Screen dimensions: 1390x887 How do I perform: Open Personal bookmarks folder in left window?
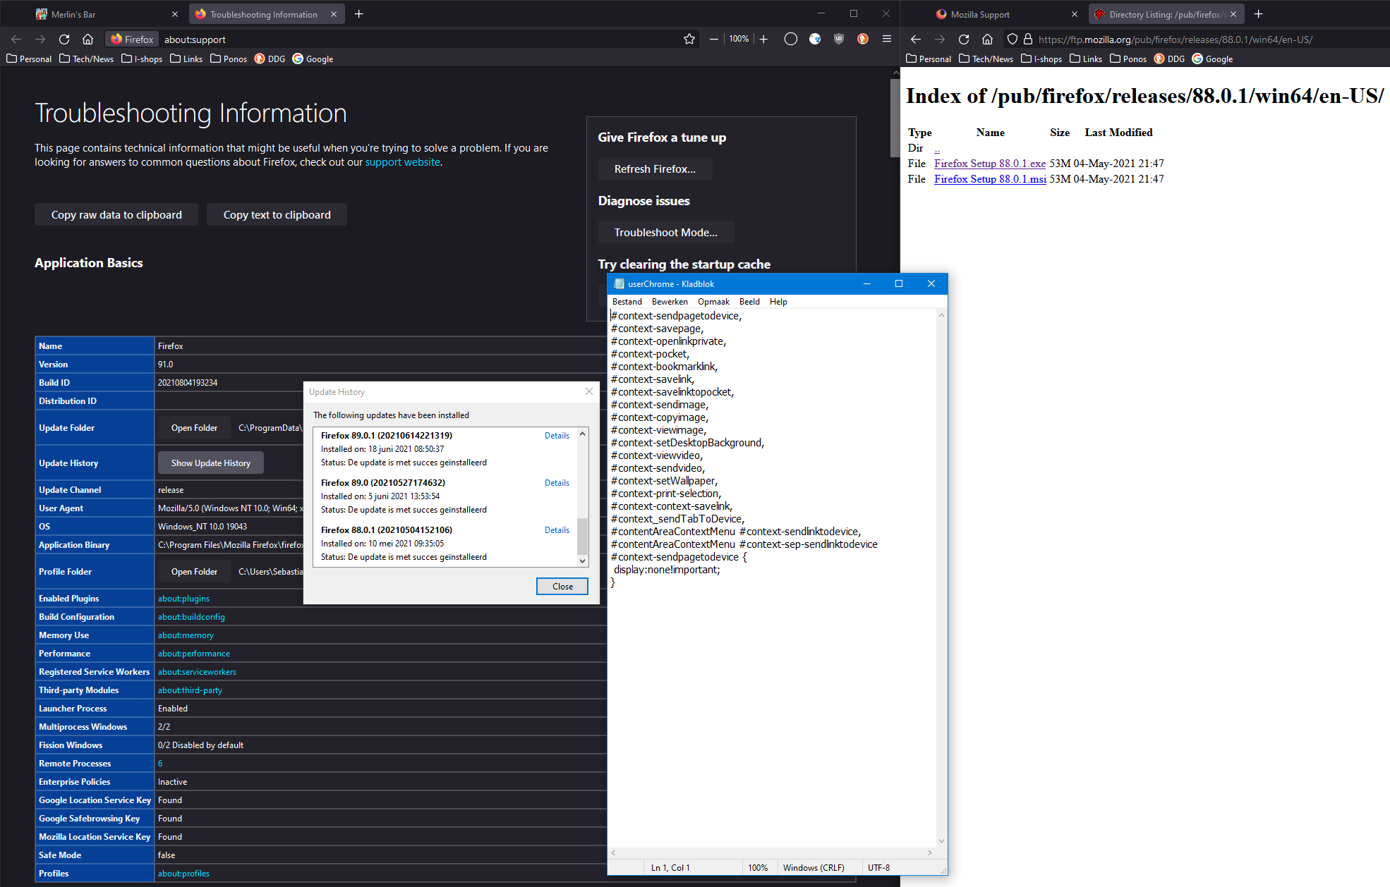tap(29, 59)
